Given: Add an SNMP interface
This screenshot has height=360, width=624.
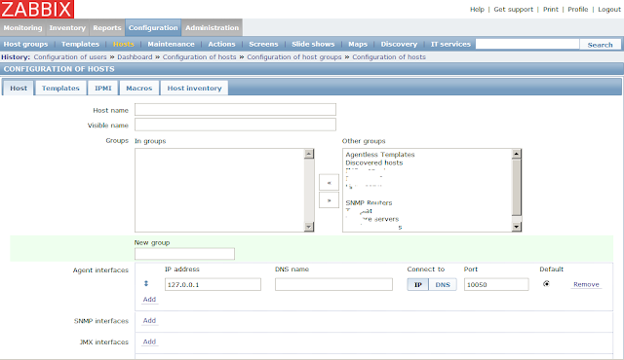Looking at the screenshot, I should [x=149, y=320].
